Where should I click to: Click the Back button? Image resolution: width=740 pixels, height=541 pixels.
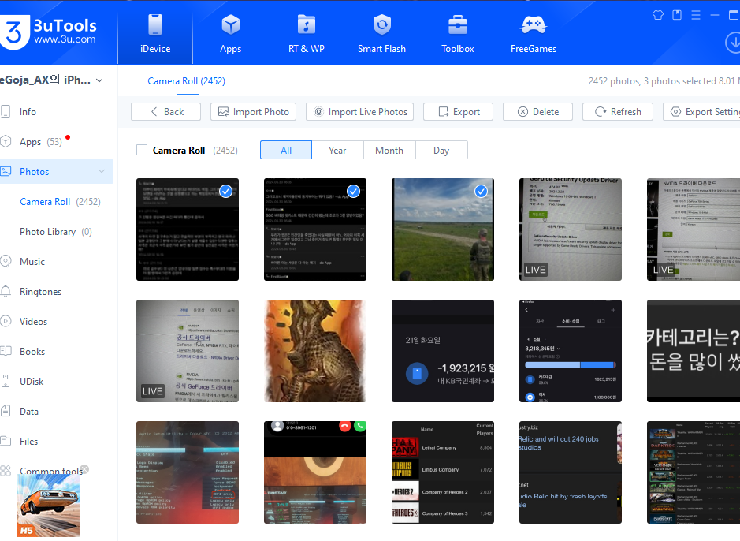[165, 112]
